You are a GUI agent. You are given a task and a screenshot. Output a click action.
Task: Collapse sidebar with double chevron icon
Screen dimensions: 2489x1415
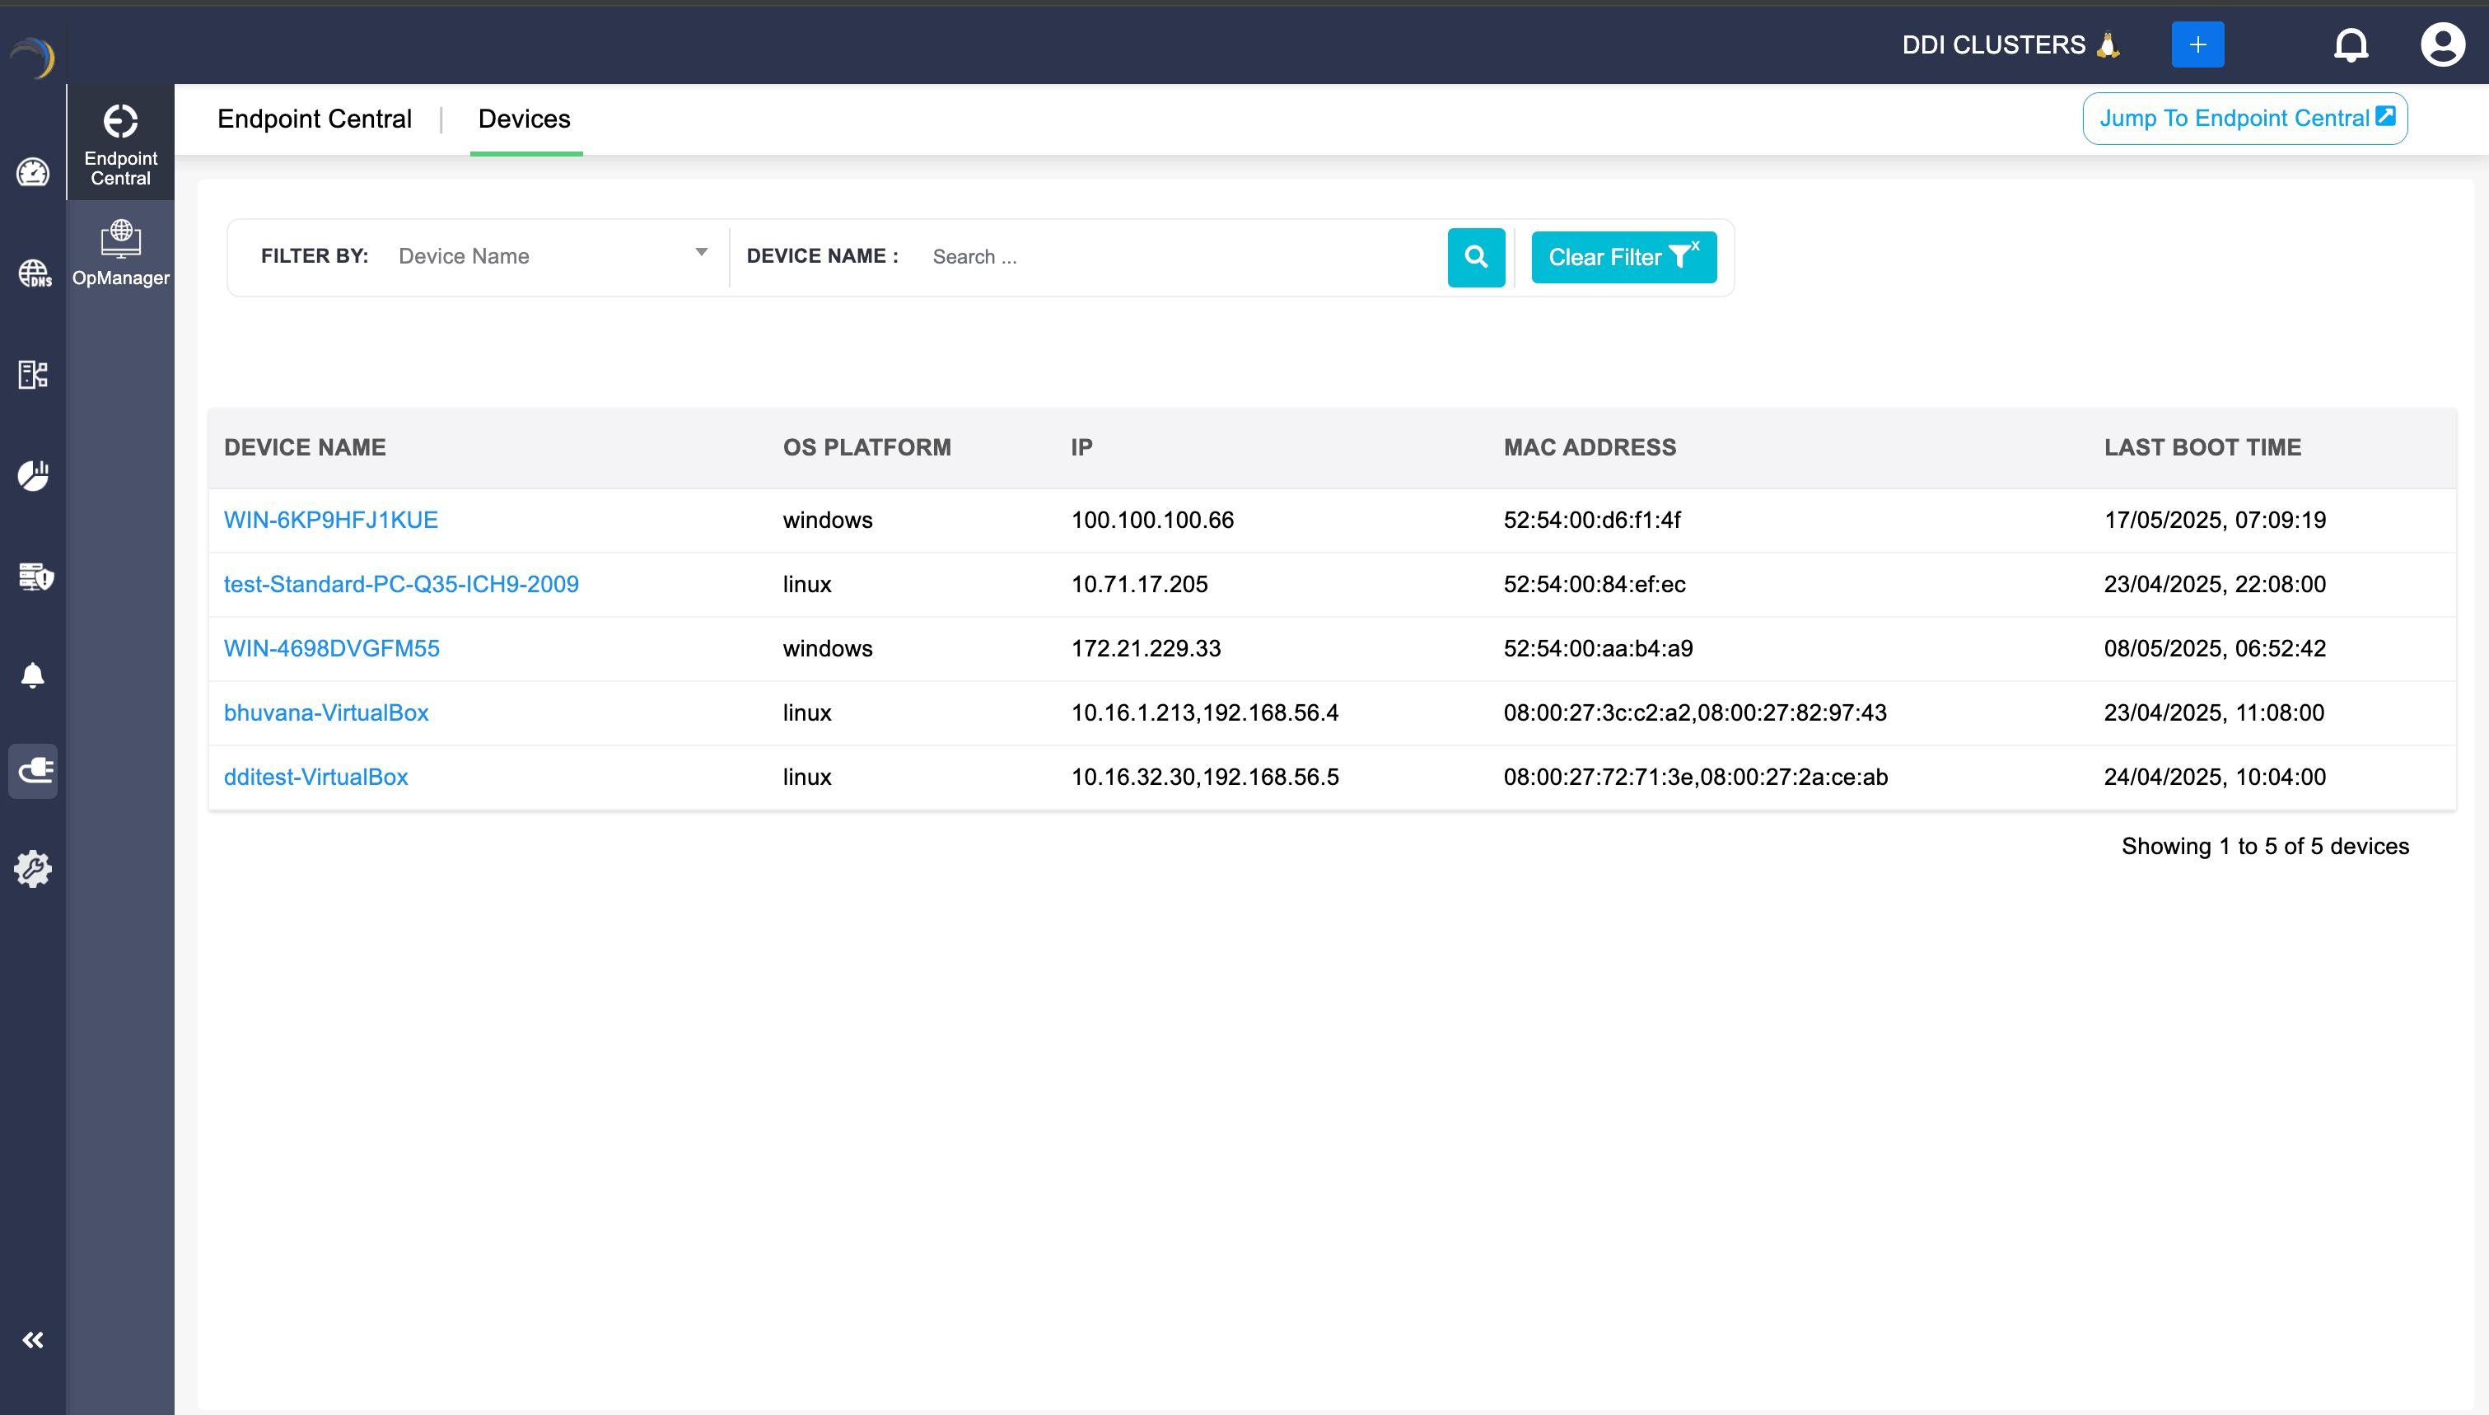(x=33, y=1340)
